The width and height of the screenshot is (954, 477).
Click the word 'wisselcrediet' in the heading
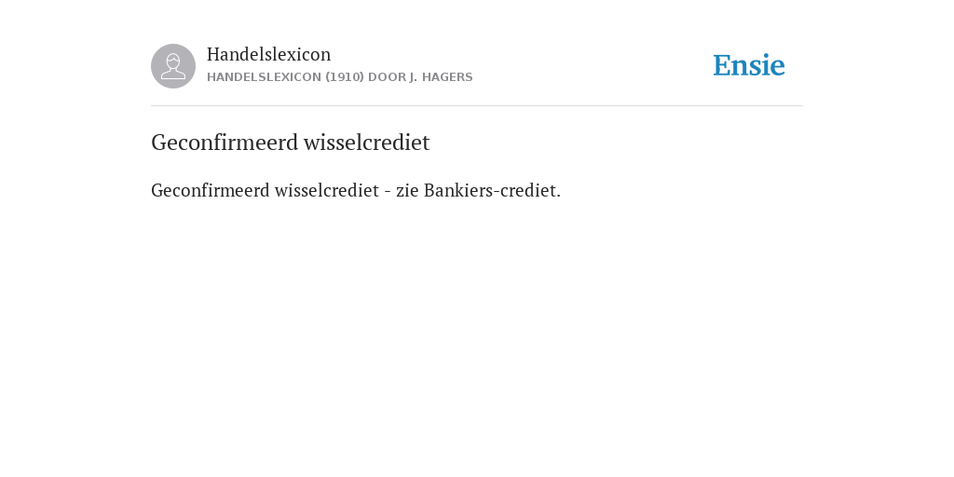pyautogui.click(x=366, y=143)
